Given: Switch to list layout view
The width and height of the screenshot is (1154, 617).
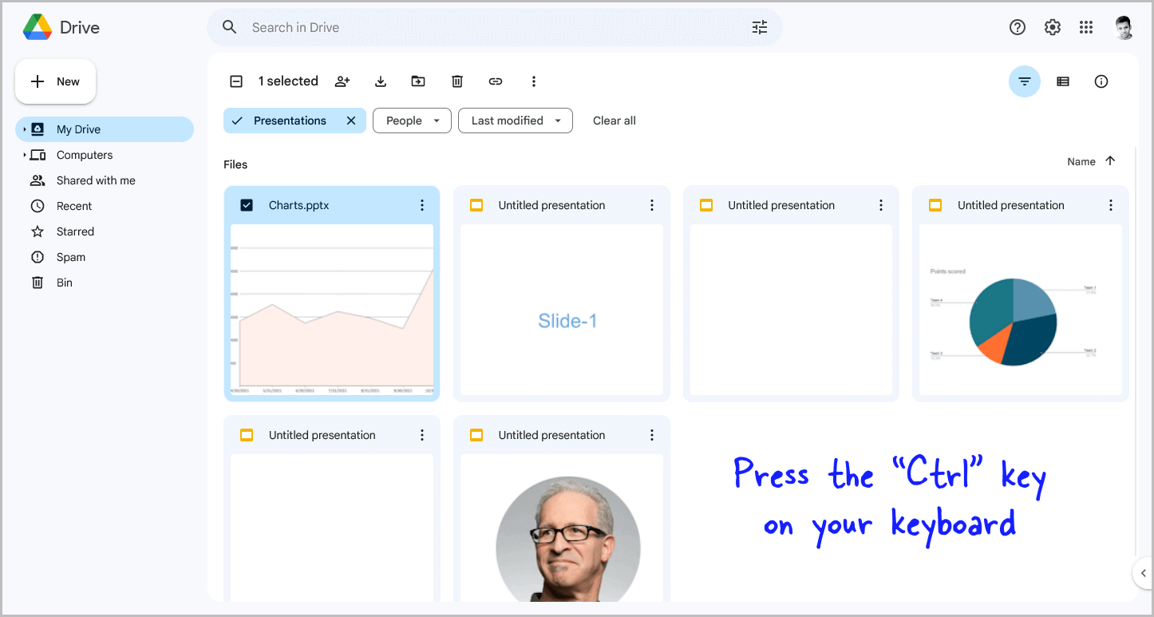Looking at the screenshot, I should (x=1062, y=81).
